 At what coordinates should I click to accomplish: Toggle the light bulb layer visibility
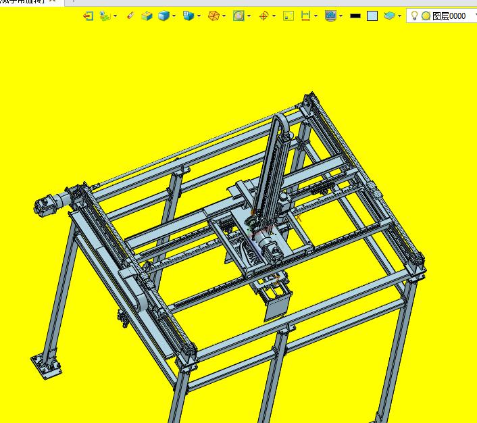pos(414,16)
